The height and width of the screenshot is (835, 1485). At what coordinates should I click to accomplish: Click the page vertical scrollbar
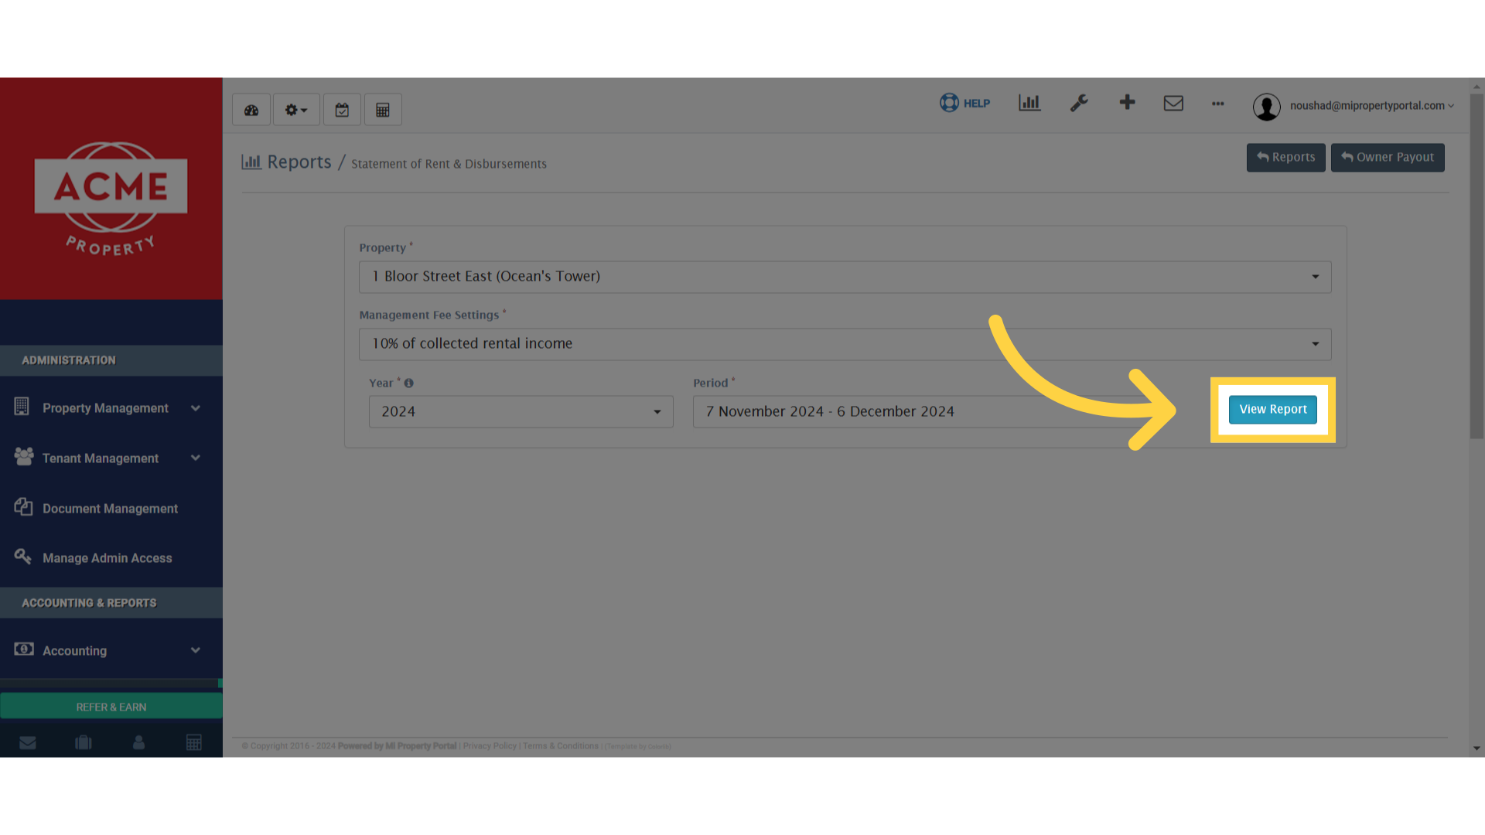click(1477, 267)
